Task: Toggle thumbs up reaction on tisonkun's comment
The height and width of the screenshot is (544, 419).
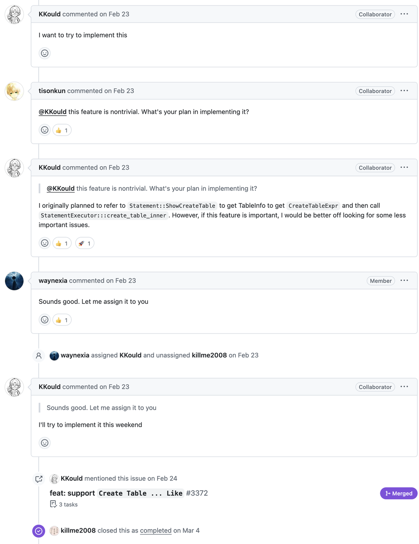Action: tap(62, 130)
